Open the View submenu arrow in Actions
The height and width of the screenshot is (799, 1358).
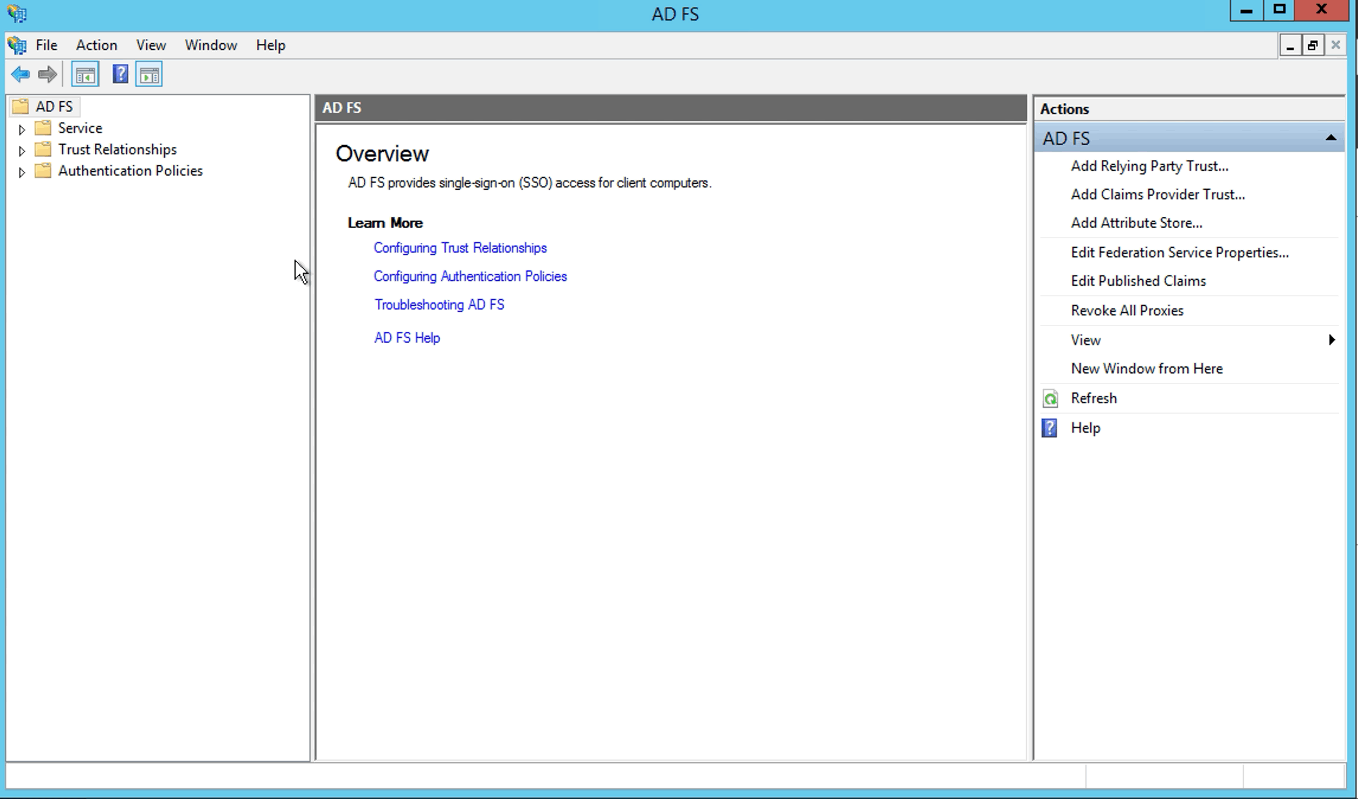click(x=1331, y=340)
